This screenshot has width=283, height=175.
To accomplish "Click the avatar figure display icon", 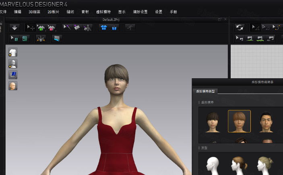I will point(13,63).
